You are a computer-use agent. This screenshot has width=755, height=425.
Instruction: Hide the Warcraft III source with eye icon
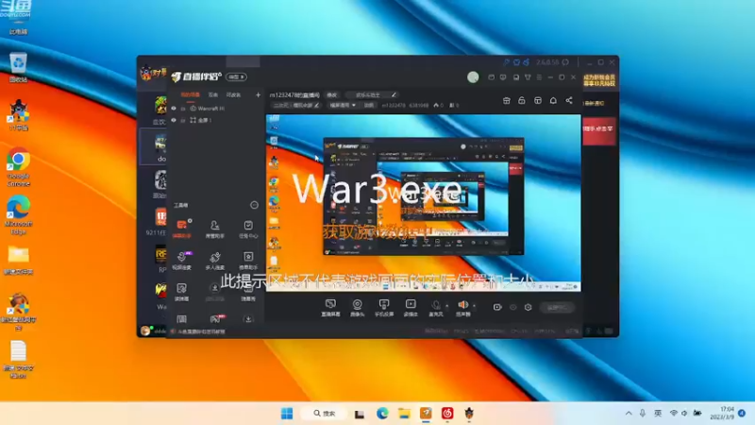click(174, 109)
